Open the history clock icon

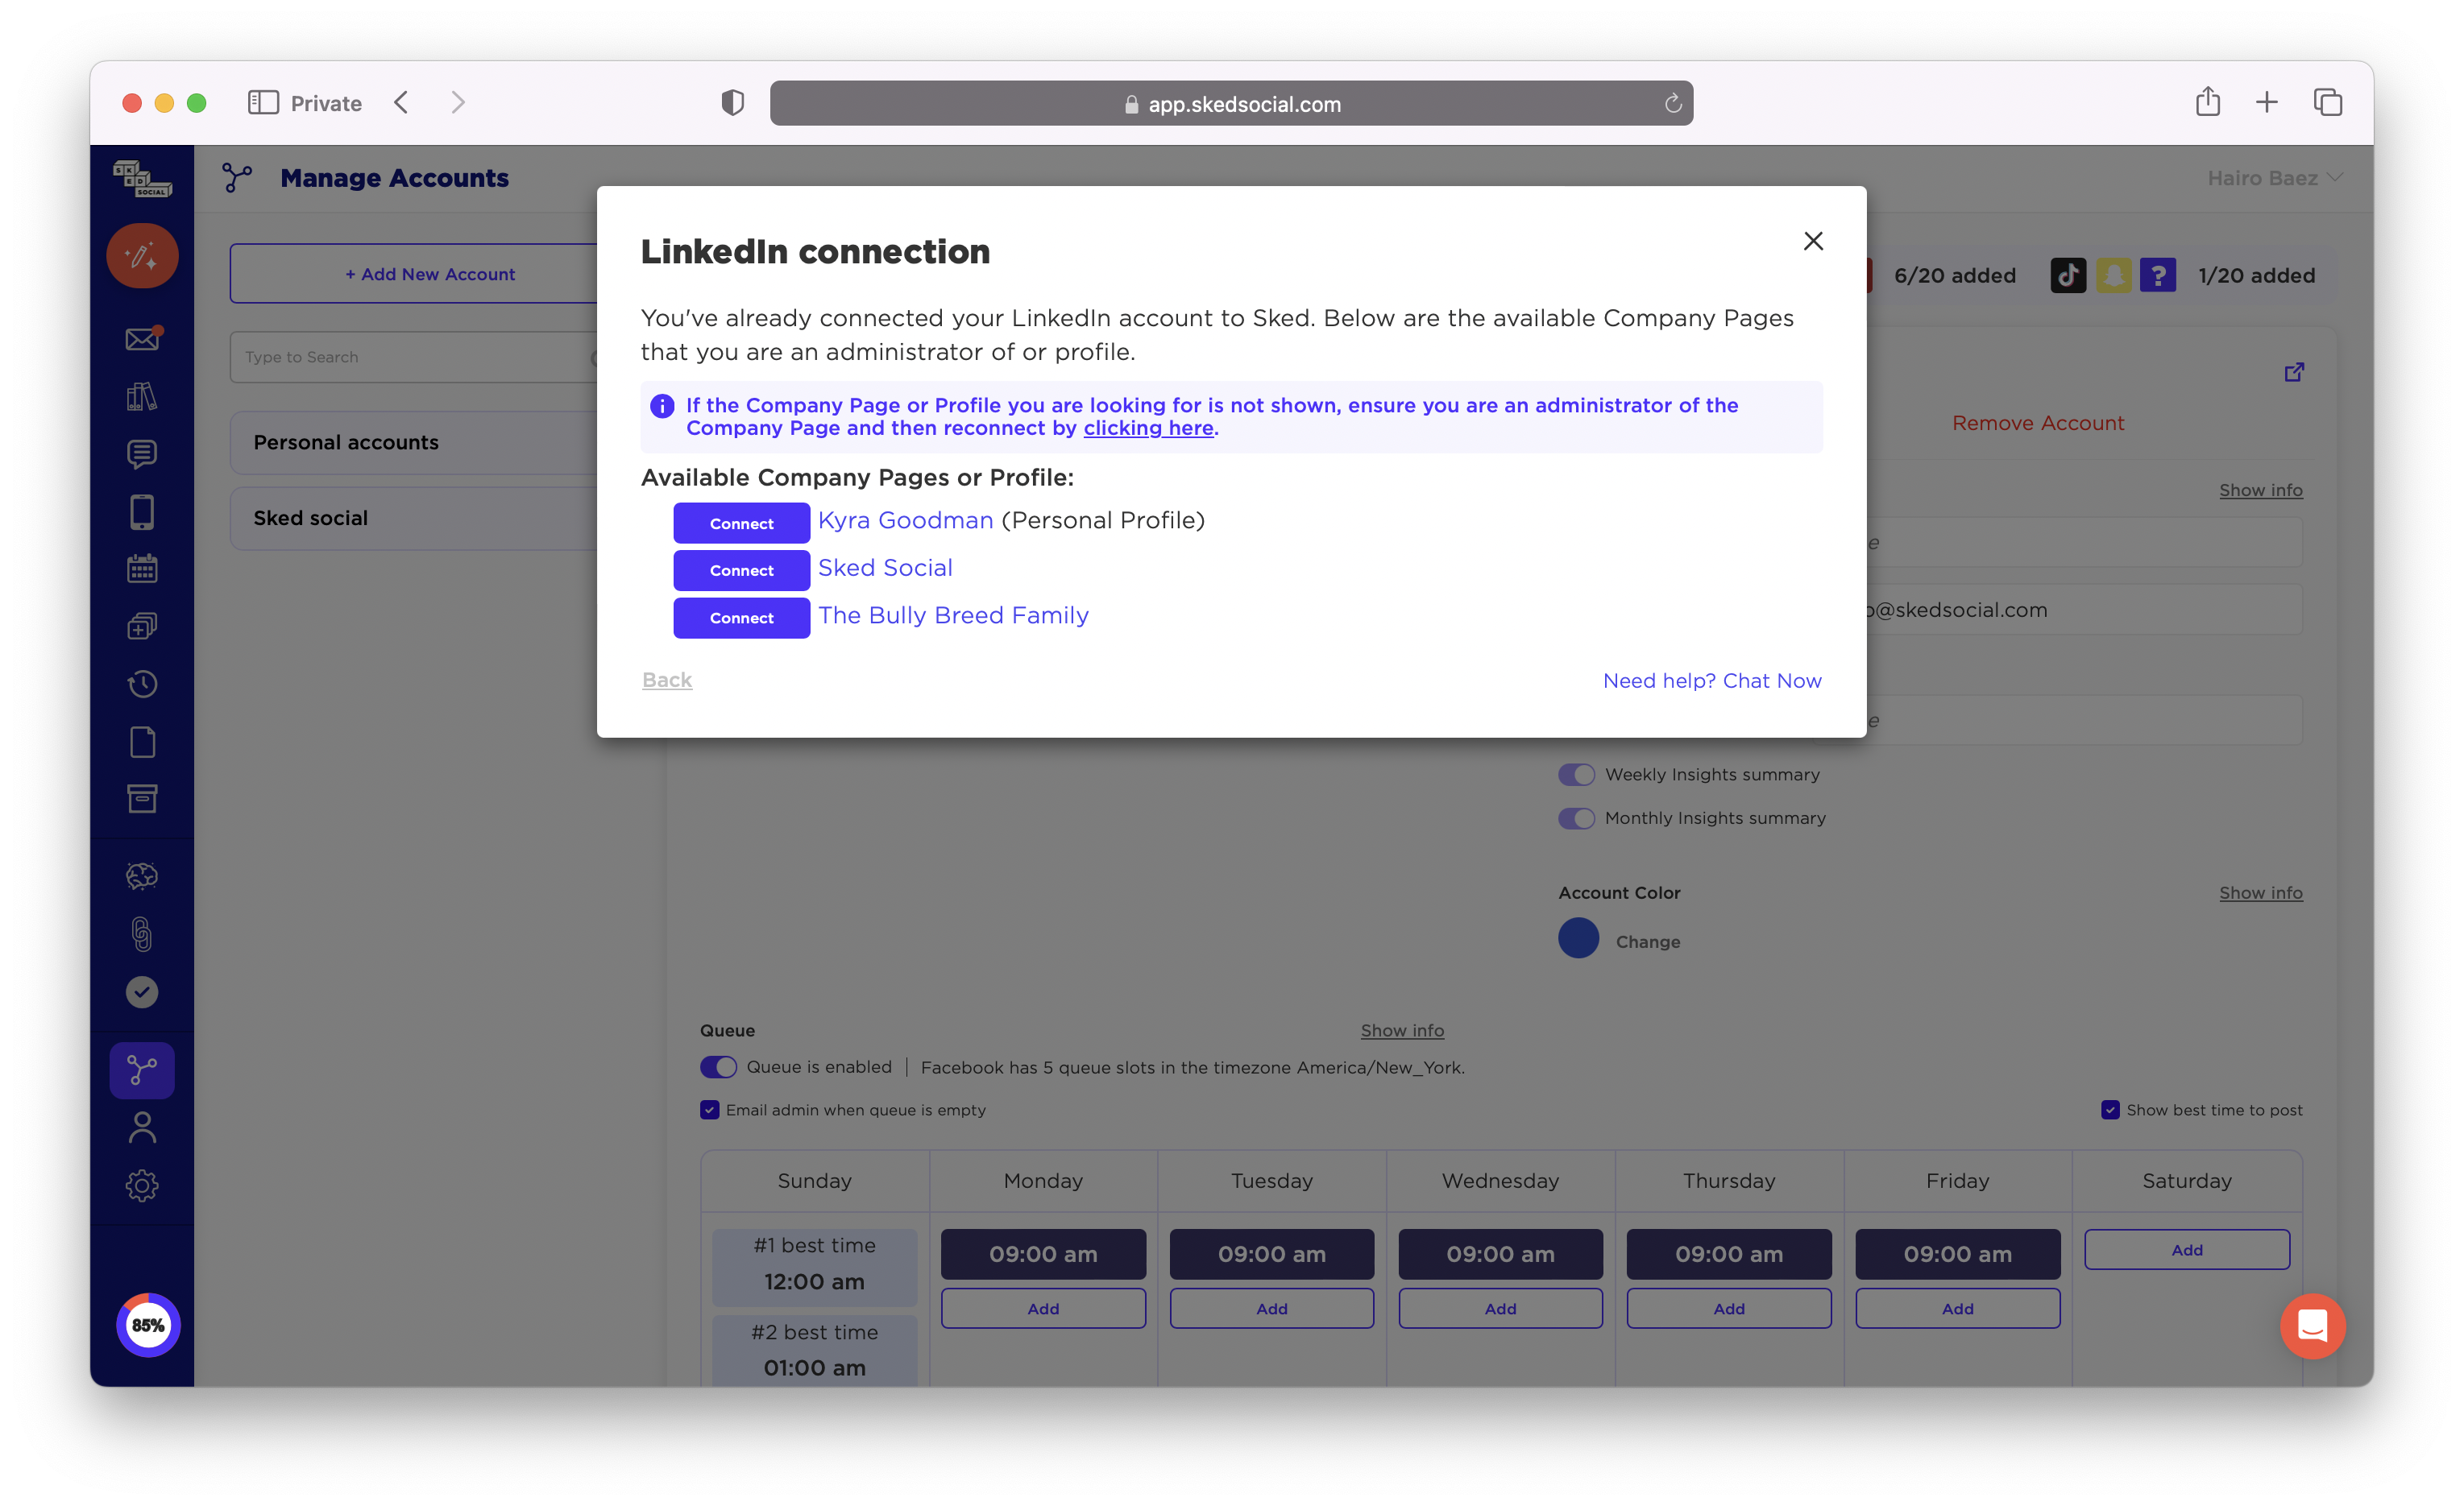[142, 684]
